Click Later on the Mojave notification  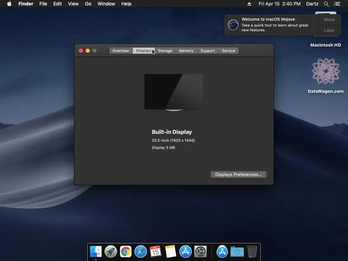(329, 30)
